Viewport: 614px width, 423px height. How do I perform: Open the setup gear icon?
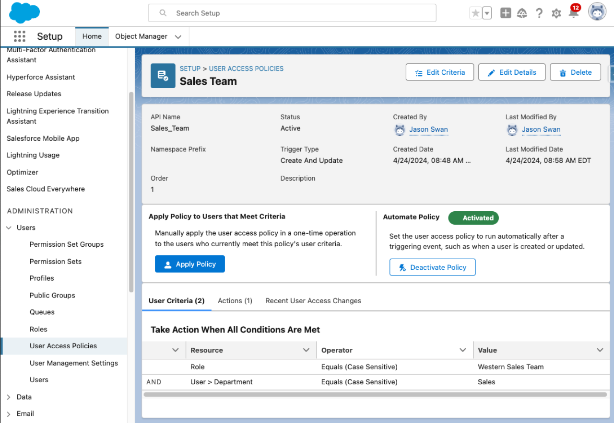point(556,13)
